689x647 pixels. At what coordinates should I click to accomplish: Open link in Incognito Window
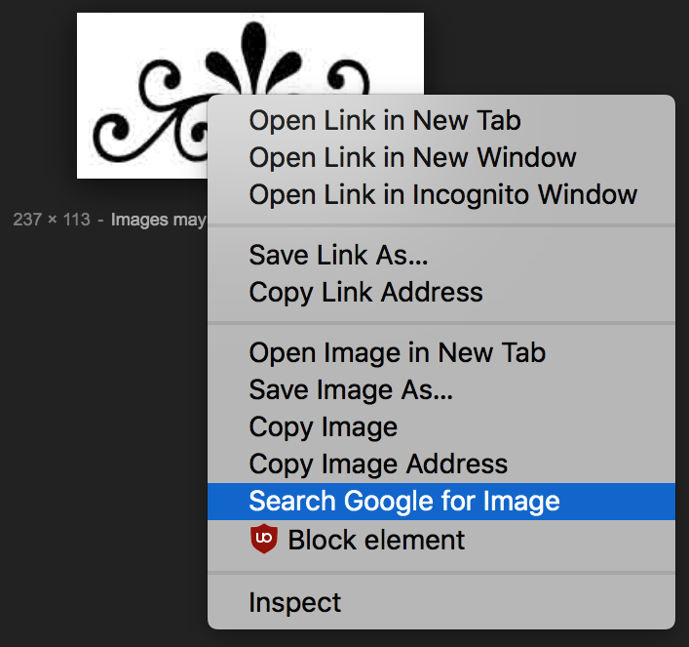click(x=442, y=194)
